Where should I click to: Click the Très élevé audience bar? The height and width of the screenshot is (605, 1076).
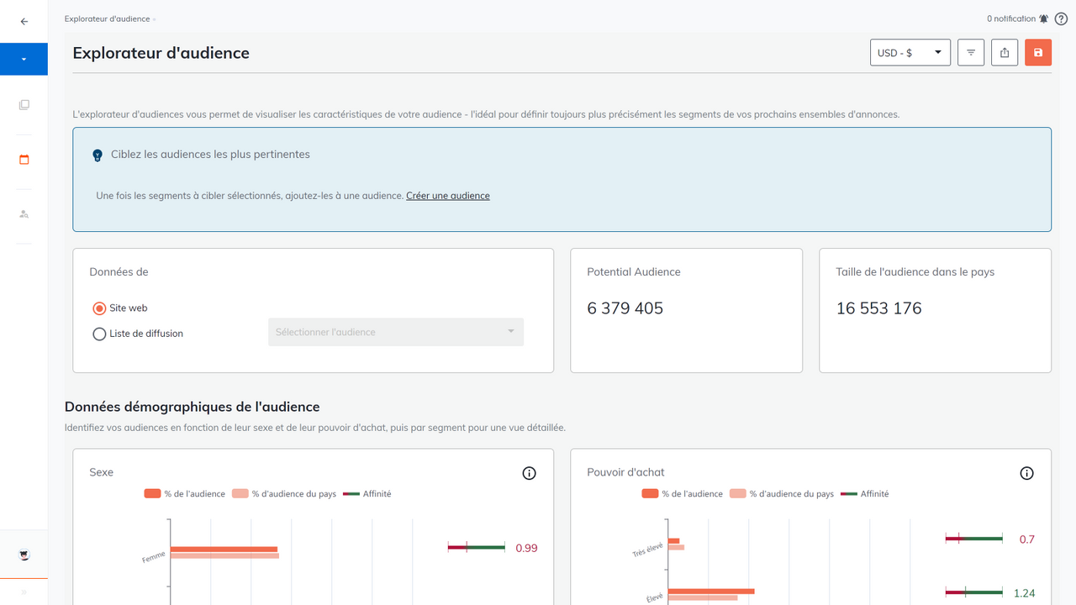point(674,540)
